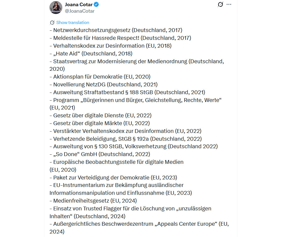This screenshot has width=282, height=237.
Task: Open Joana Cotar's profile picture
Action: pyautogui.click(x=56, y=8)
